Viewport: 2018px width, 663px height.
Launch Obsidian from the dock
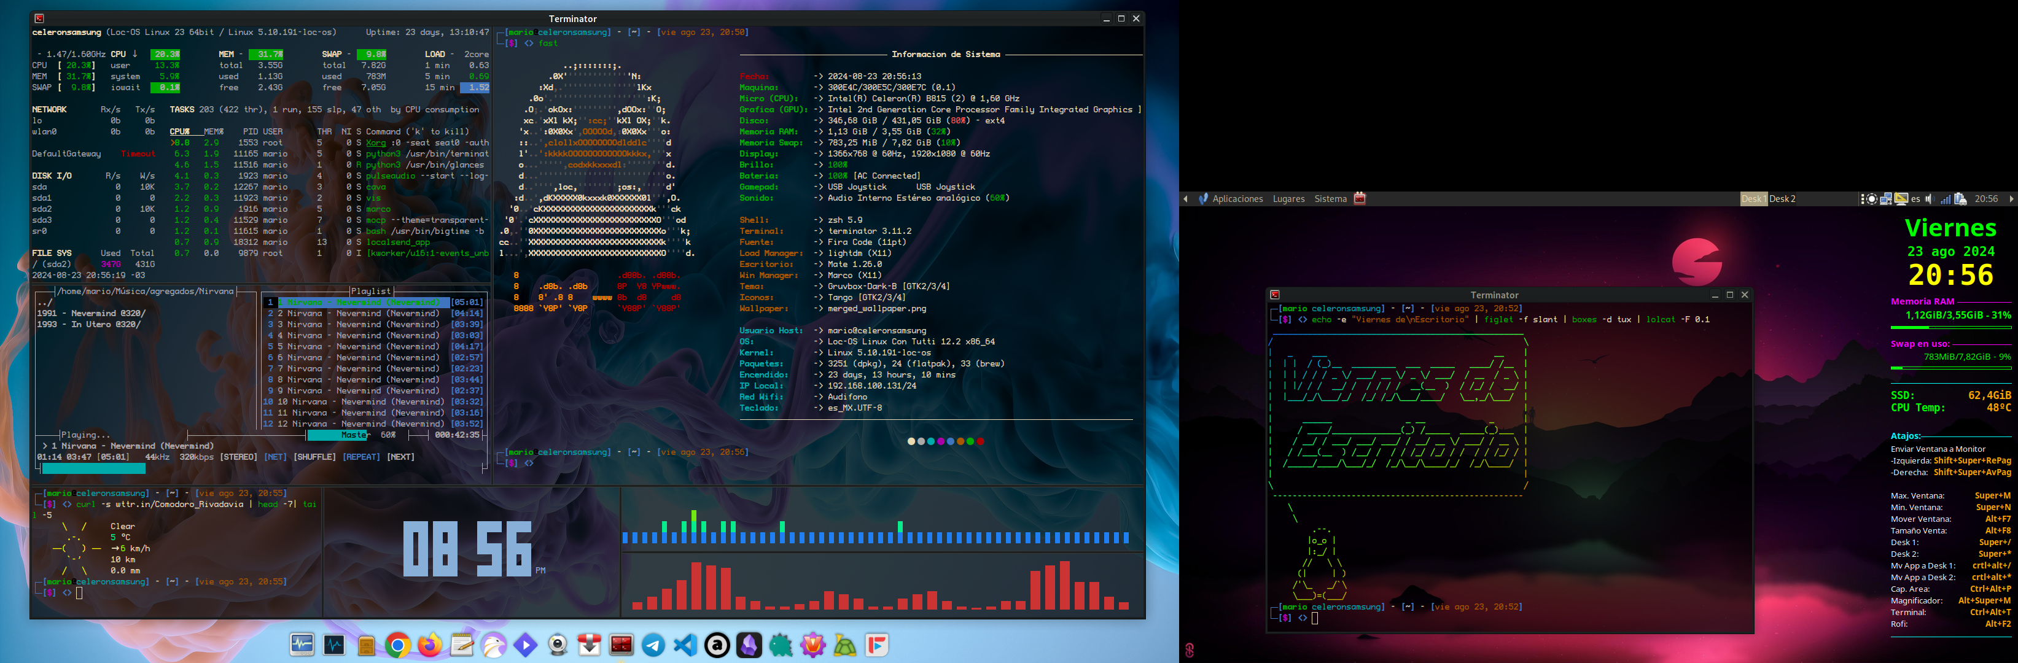point(749,644)
